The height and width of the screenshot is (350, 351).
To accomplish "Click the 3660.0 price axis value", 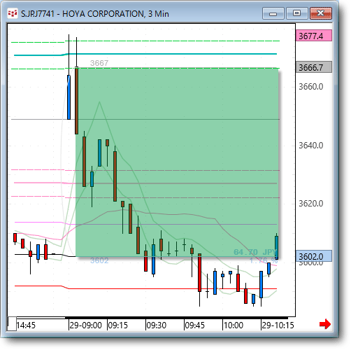I will [311, 87].
